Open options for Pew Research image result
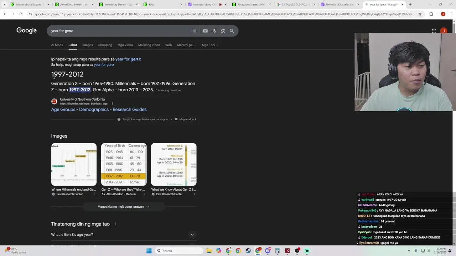The height and width of the screenshot is (256, 456). click(x=95, y=194)
